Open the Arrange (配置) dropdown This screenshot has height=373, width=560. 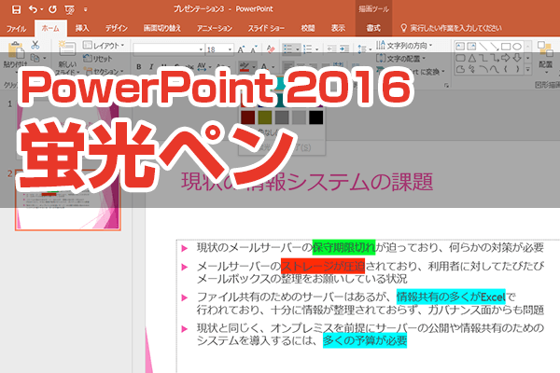545,57
